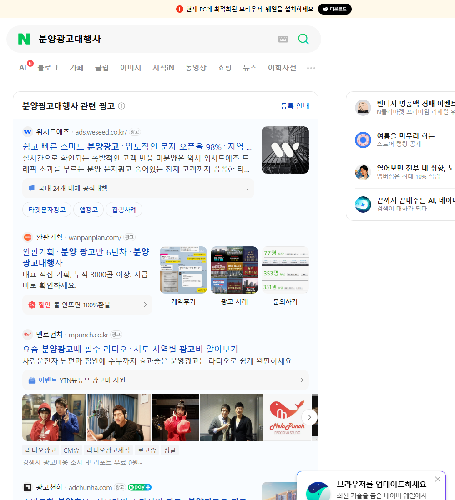
Task: Click the megaphone icon in 국내 24개 매체 row
Action: coord(32,188)
